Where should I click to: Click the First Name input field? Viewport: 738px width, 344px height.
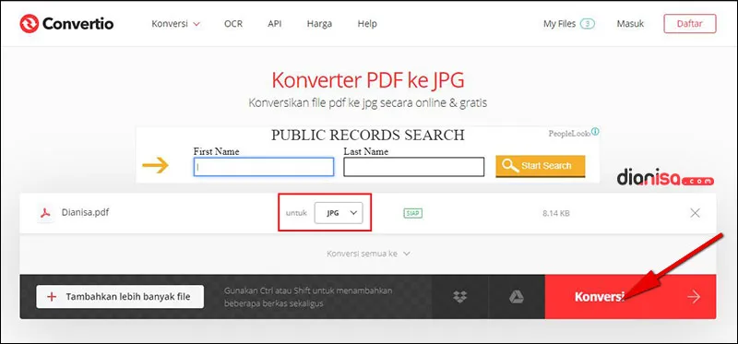264,167
